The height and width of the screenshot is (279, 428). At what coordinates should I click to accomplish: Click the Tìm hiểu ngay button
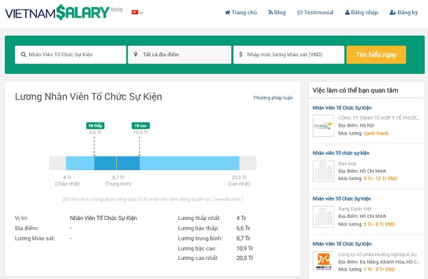tap(376, 55)
